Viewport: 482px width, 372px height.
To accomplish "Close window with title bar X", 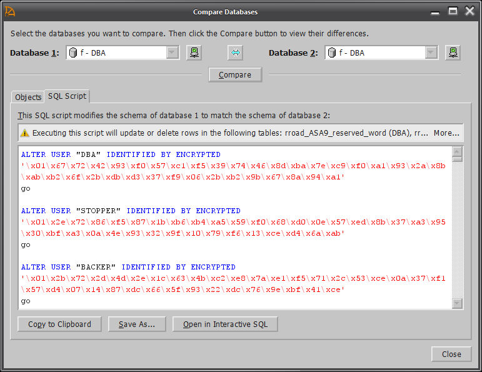I will [x=470, y=11].
